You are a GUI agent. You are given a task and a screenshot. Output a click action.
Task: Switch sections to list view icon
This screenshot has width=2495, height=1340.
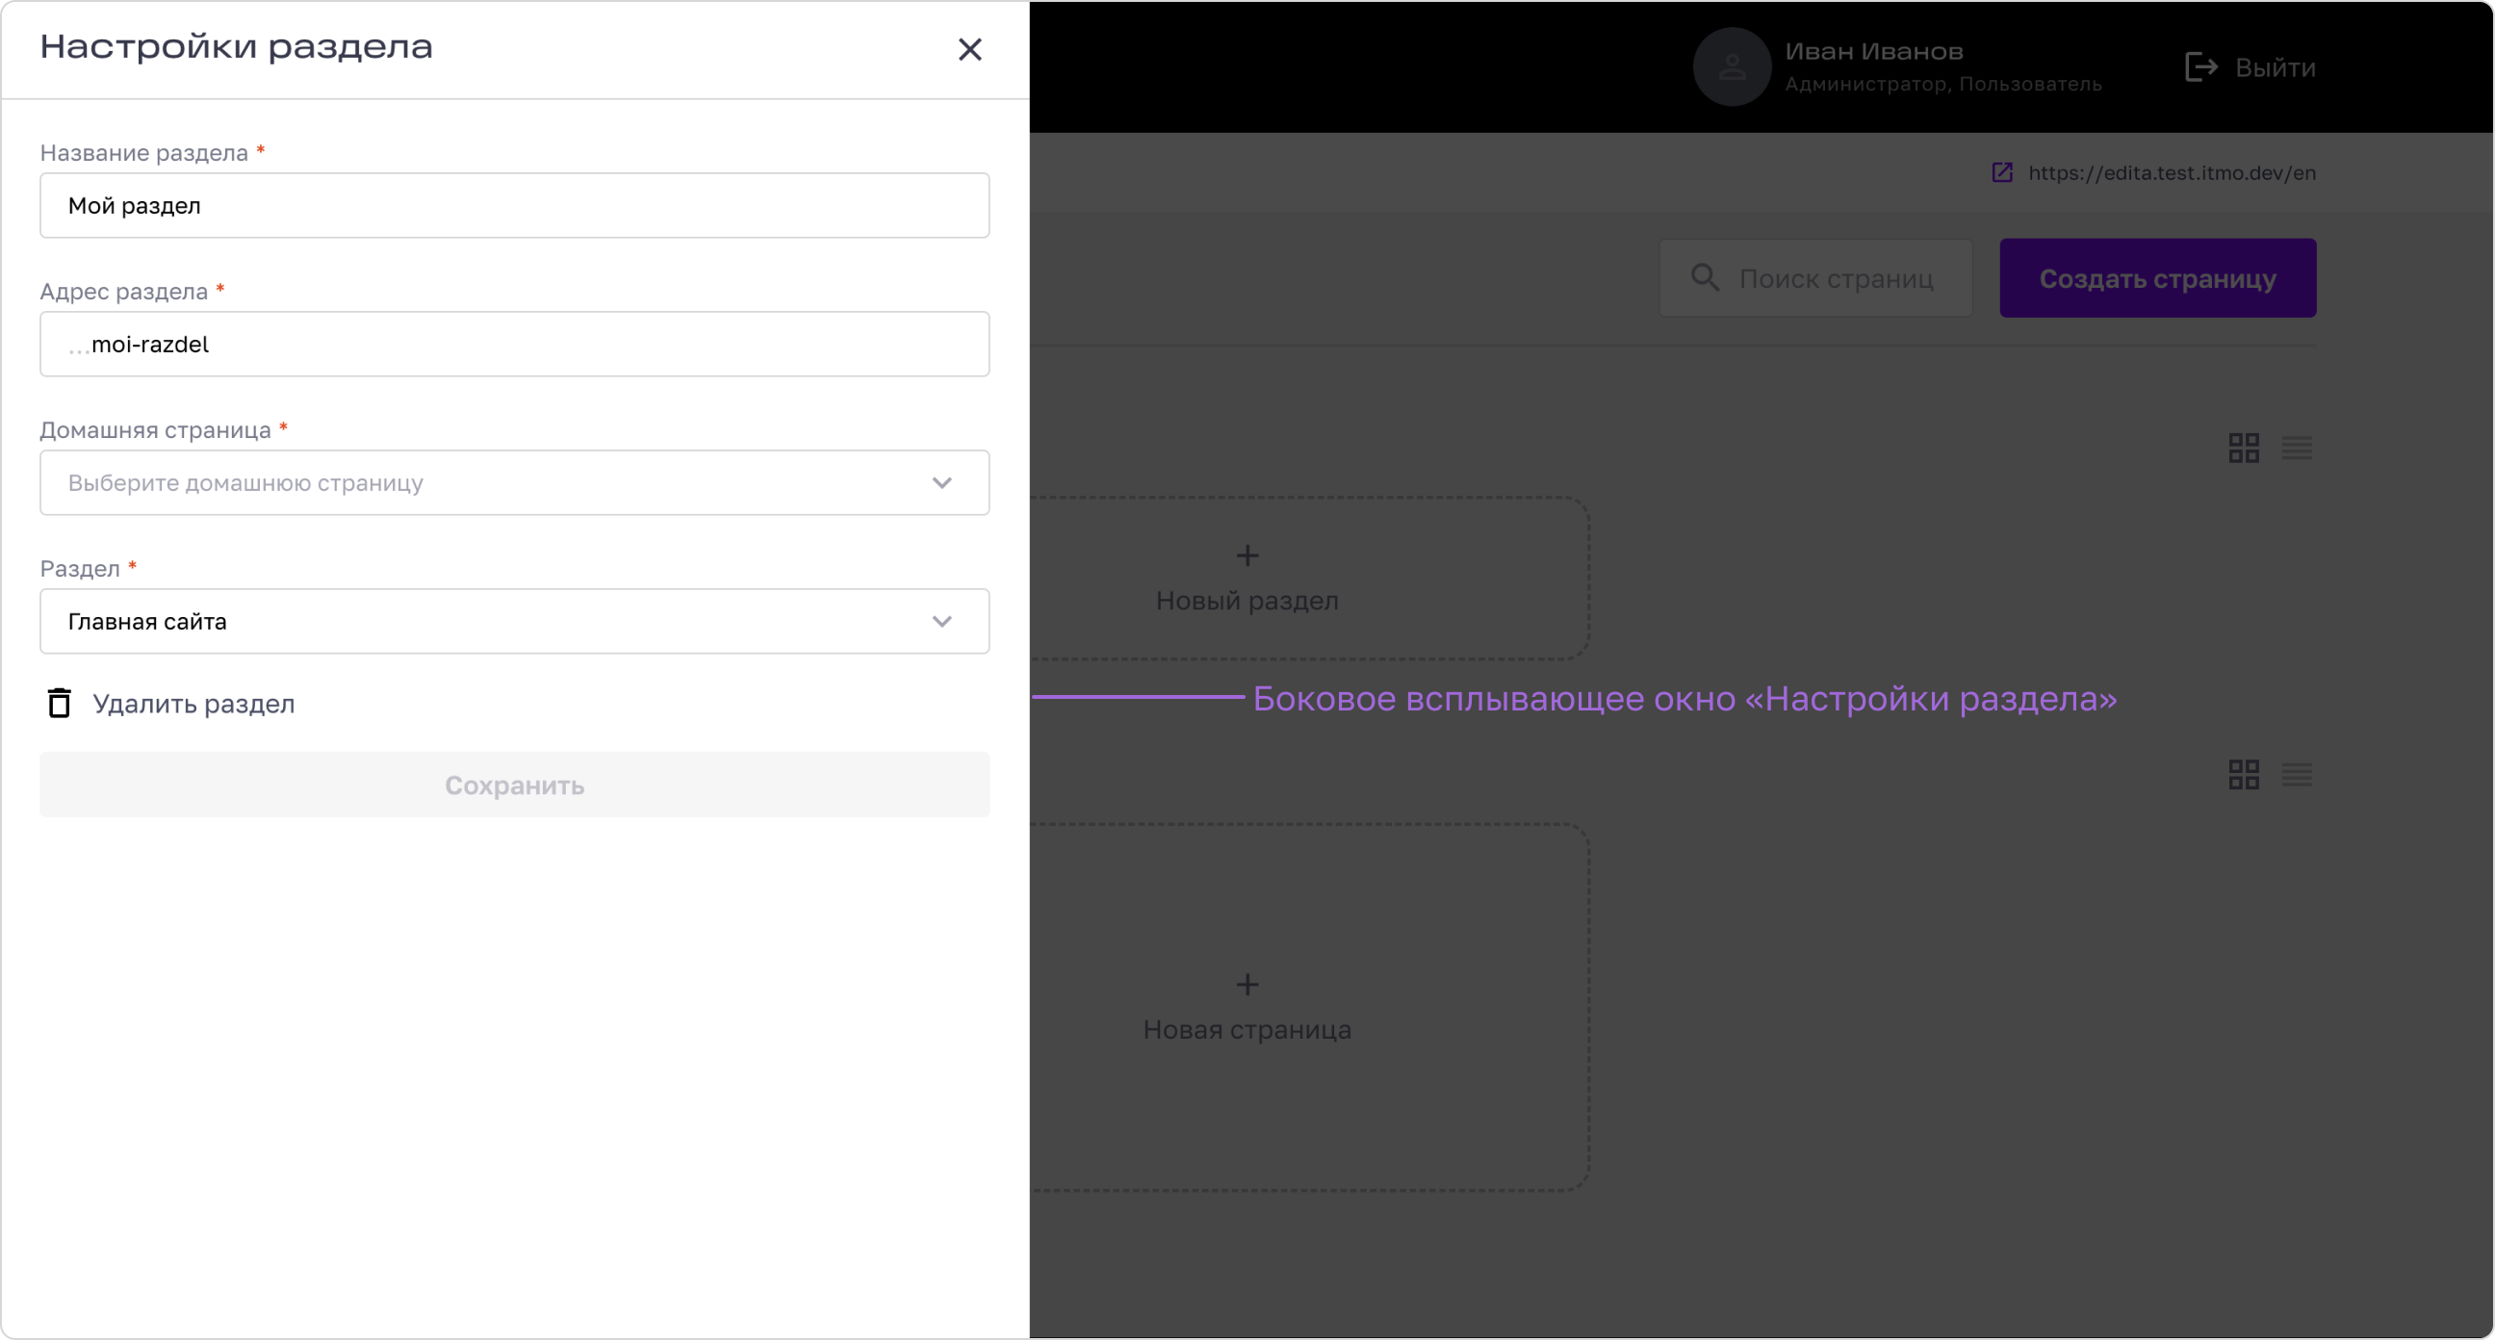tap(2297, 448)
